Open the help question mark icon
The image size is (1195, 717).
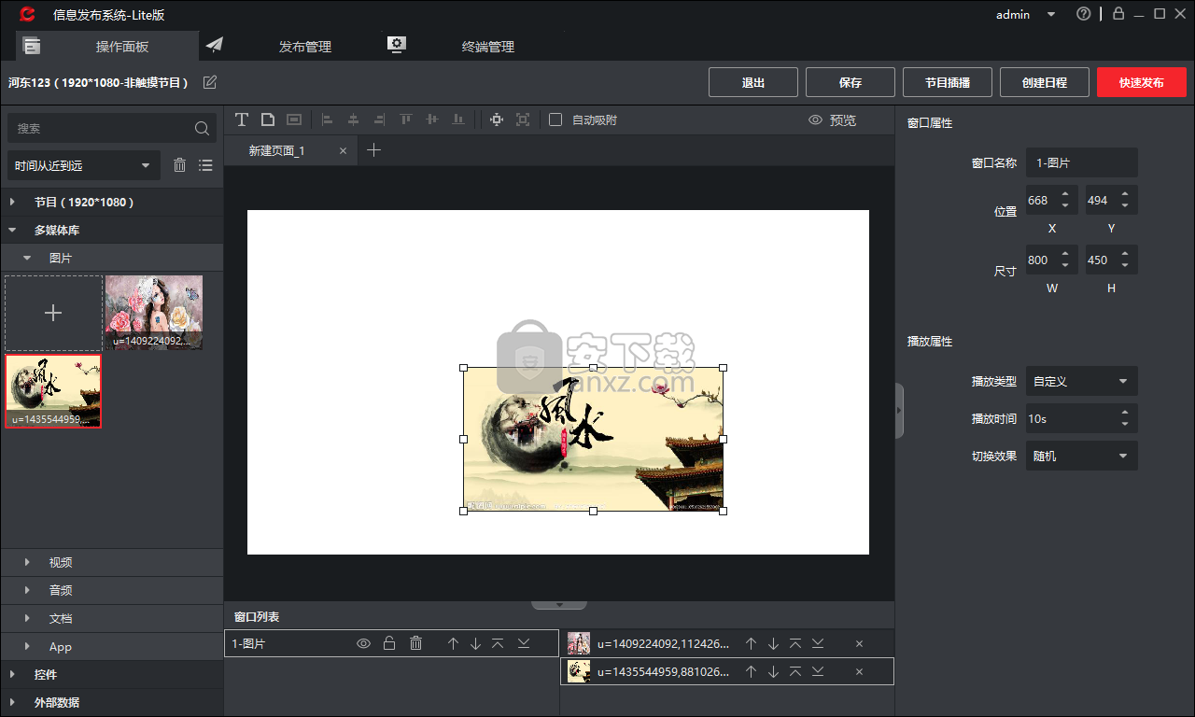1083,14
